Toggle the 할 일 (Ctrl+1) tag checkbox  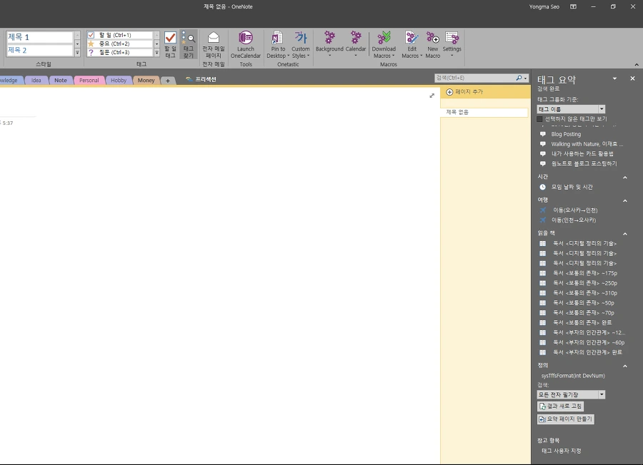[x=91, y=35]
